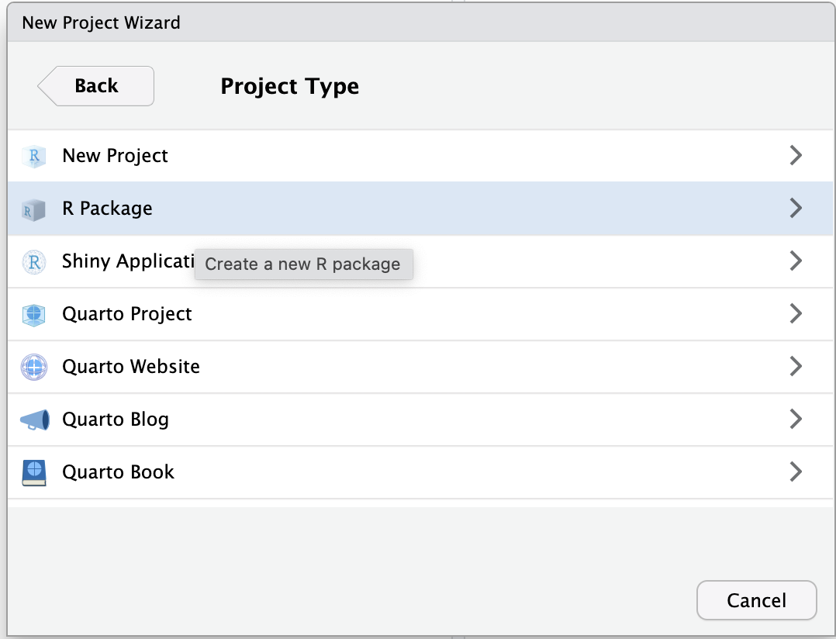Expand the Quarto Project chevron arrow
Screen dimensions: 836x639
(795, 314)
